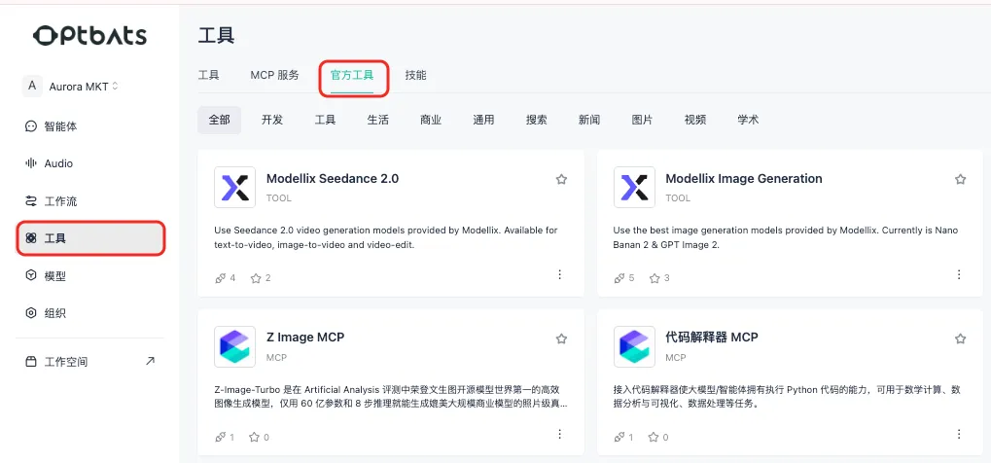Go to 工作流 in sidebar

click(x=89, y=201)
